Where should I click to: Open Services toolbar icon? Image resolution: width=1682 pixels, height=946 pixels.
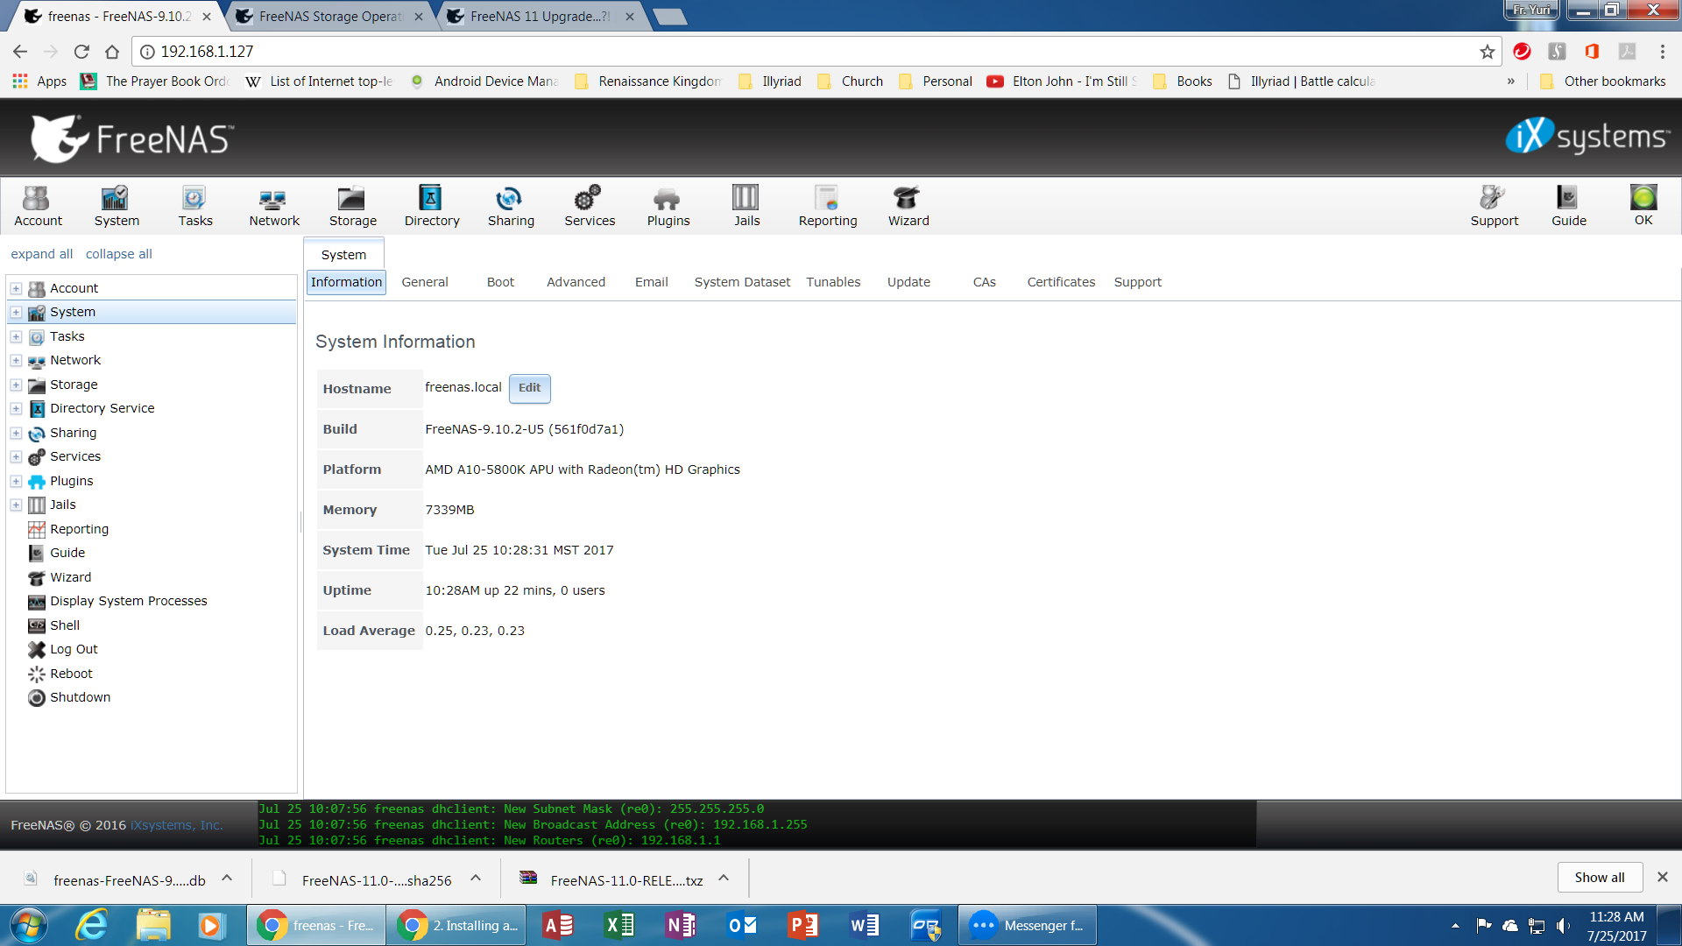coord(590,207)
